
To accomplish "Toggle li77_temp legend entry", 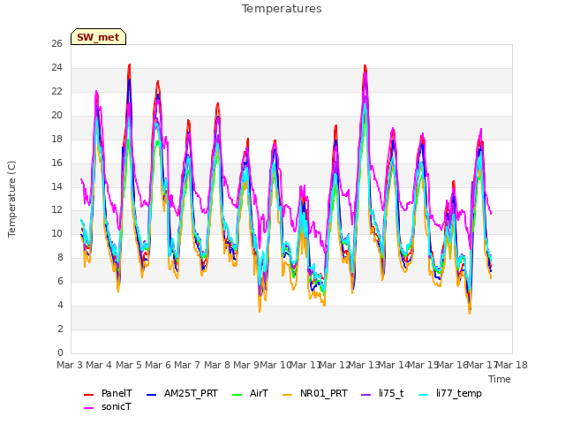I will click(x=450, y=393).
